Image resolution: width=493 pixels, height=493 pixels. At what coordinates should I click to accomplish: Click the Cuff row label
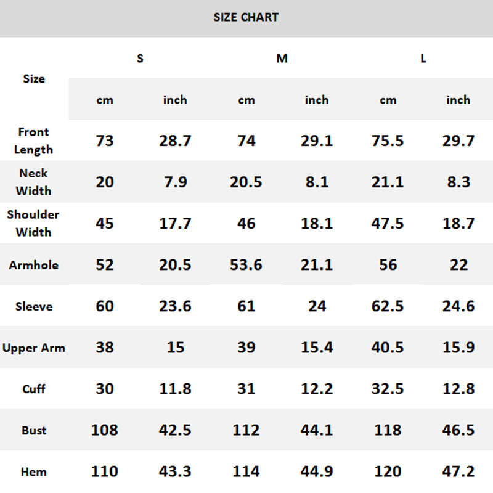click(x=34, y=389)
